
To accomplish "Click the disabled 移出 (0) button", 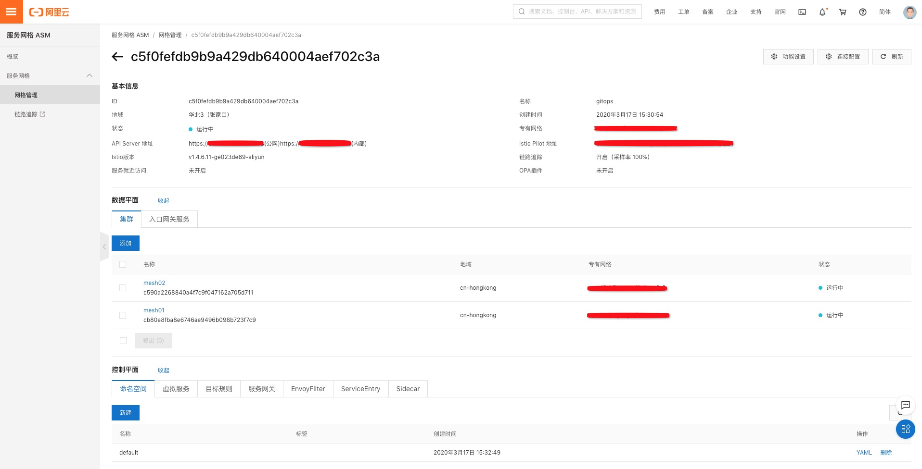I will coord(154,341).
